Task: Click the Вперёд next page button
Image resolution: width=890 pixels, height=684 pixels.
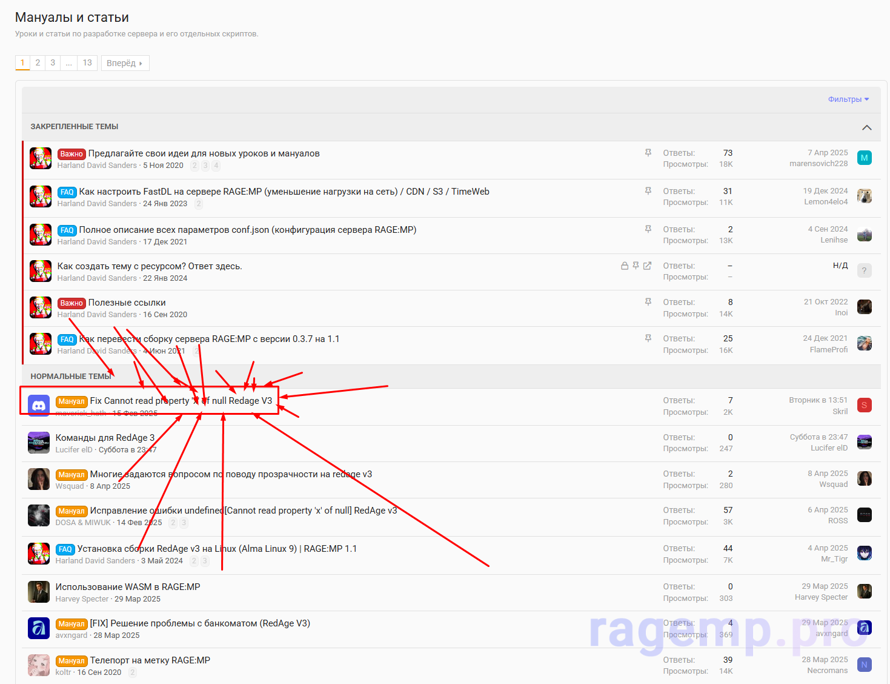Action: click(125, 63)
